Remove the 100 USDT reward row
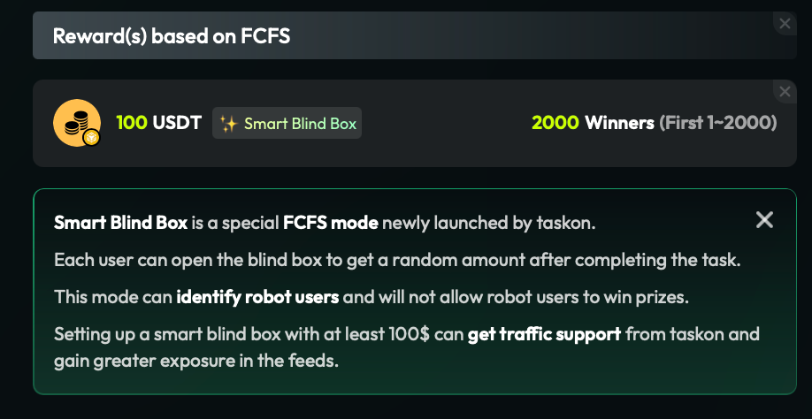Image resolution: width=812 pixels, height=419 pixels. coord(785,91)
